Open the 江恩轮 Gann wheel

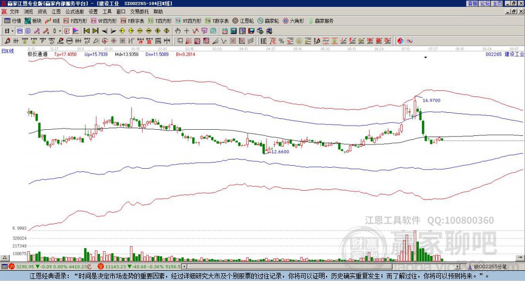[243, 21]
